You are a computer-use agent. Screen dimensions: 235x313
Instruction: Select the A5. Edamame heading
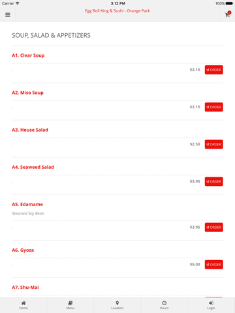[x=27, y=204]
